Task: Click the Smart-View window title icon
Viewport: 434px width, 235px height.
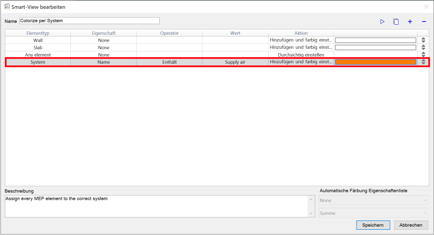Action: pyautogui.click(x=7, y=7)
